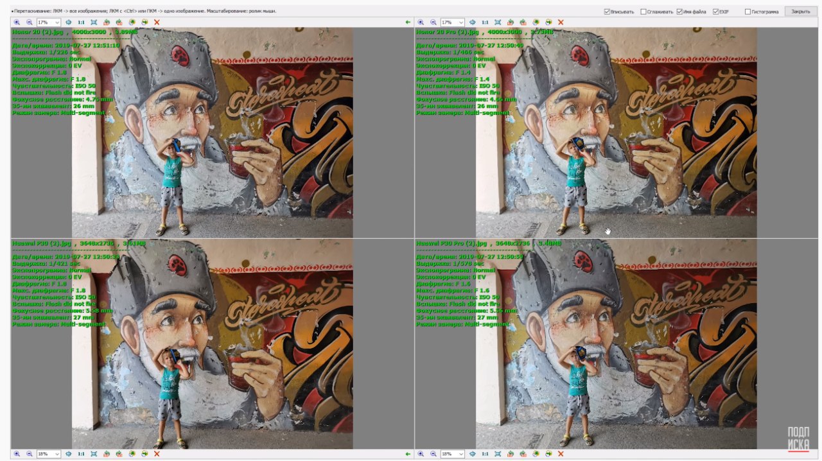
Task: Click the red X icon in Huawei P30 pane
Action: (x=157, y=453)
